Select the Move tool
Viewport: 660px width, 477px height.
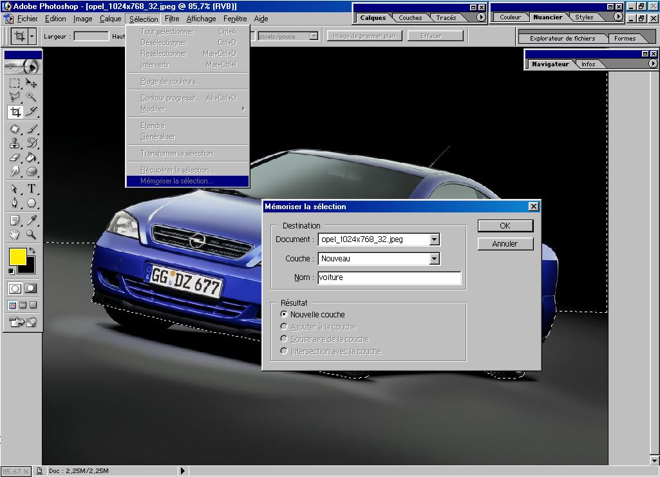[31, 83]
